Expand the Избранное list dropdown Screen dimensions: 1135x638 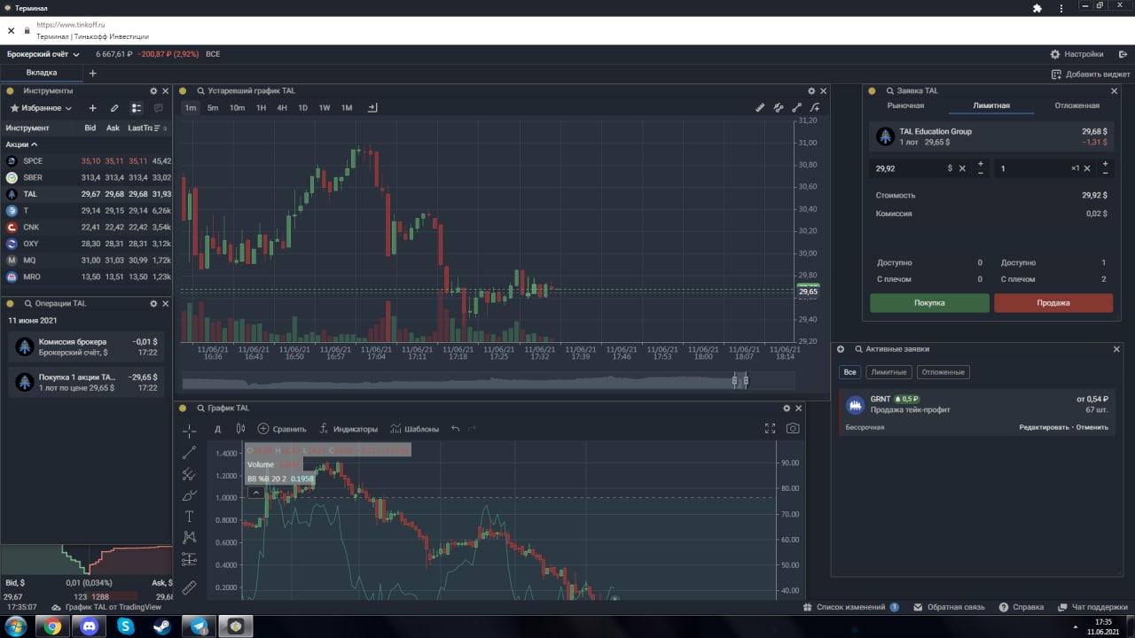click(41, 108)
